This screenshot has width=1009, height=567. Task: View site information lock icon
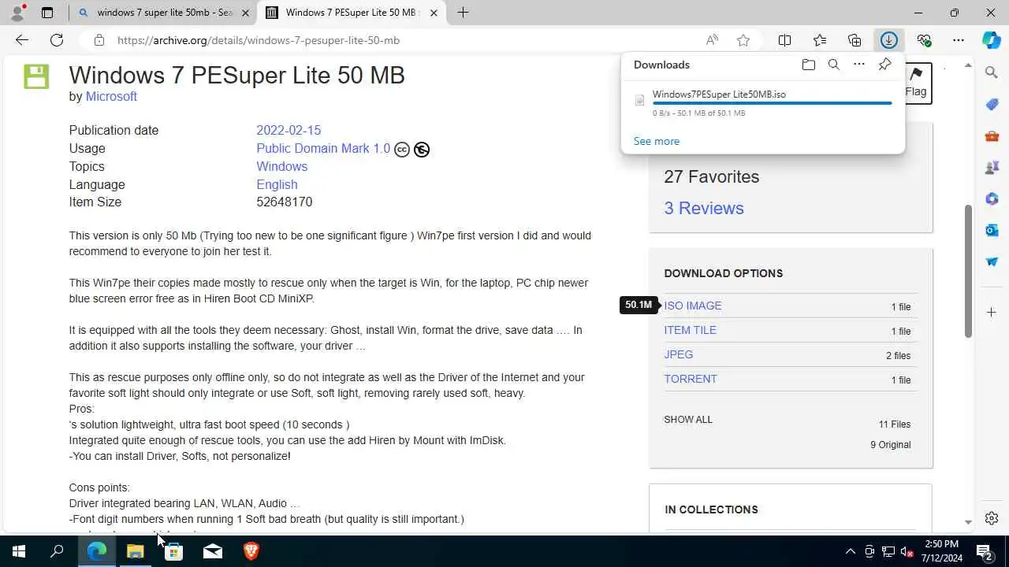point(99,40)
